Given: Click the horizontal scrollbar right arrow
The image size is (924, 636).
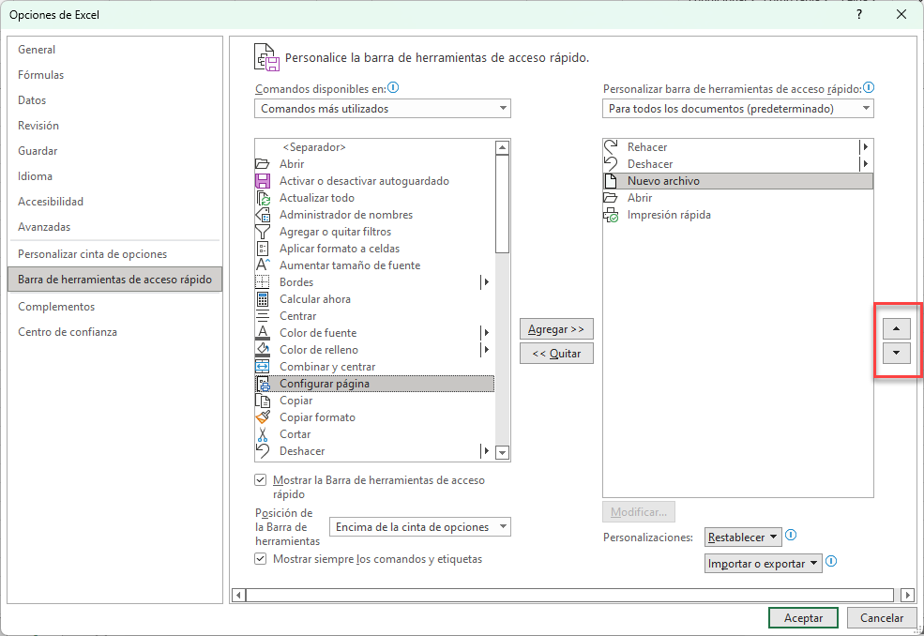Looking at the screenshot, I should coord(907,596).
